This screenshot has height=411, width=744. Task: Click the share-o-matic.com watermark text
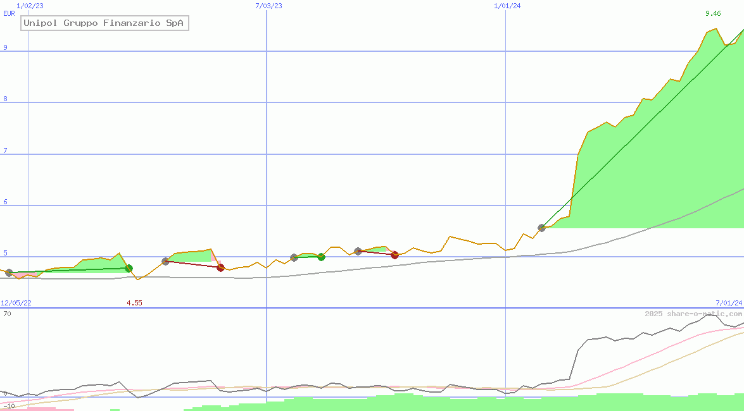click(693, 314)
